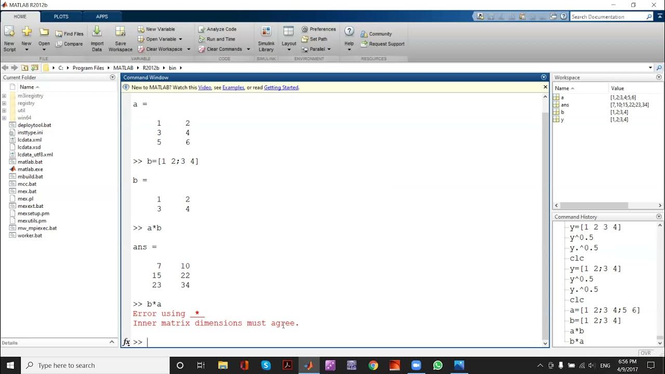Click the Search Documentation field

click(x=607, y=17)
